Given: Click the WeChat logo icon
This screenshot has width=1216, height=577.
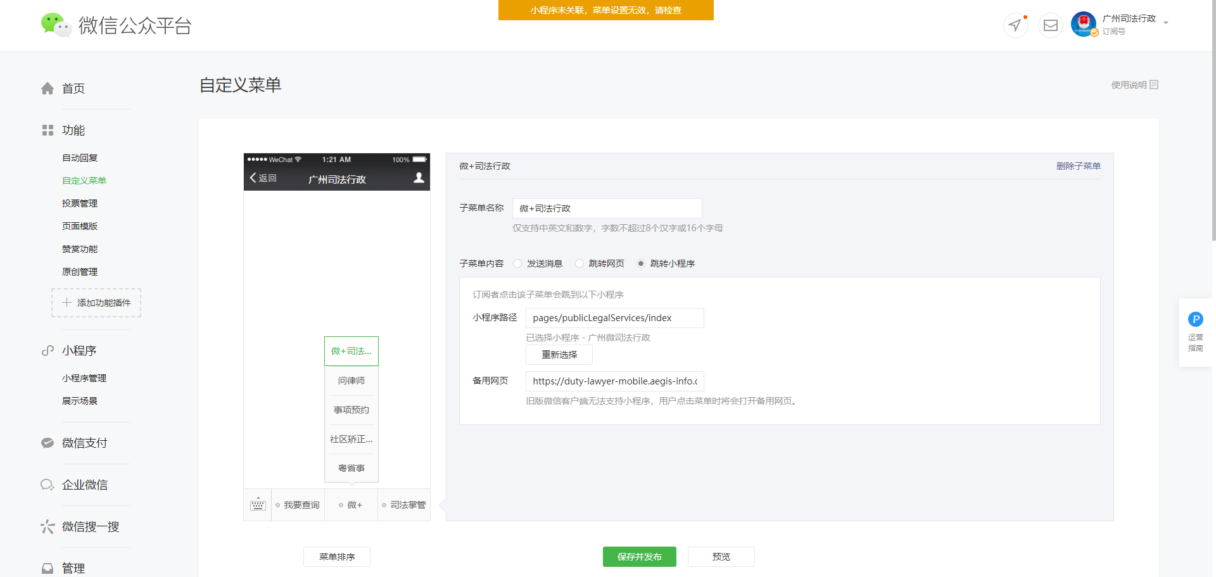Looking at the screenshot, I should click(56, 25).
